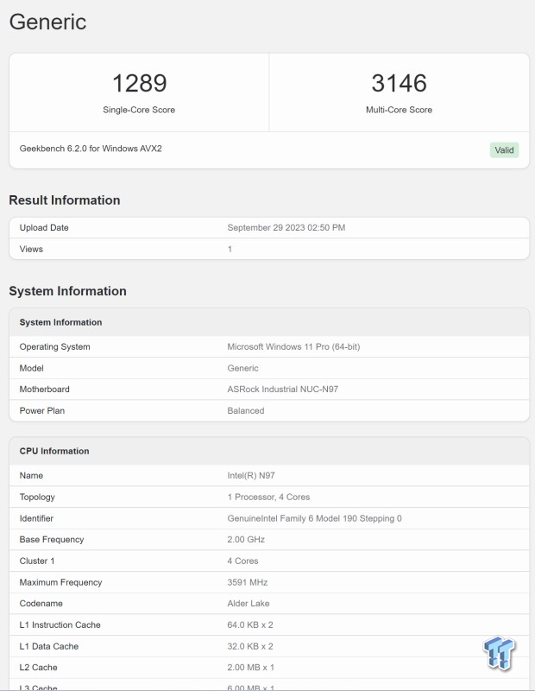
Task: Select the Upload Date value September 29 2023
Action: click(287, 228)
